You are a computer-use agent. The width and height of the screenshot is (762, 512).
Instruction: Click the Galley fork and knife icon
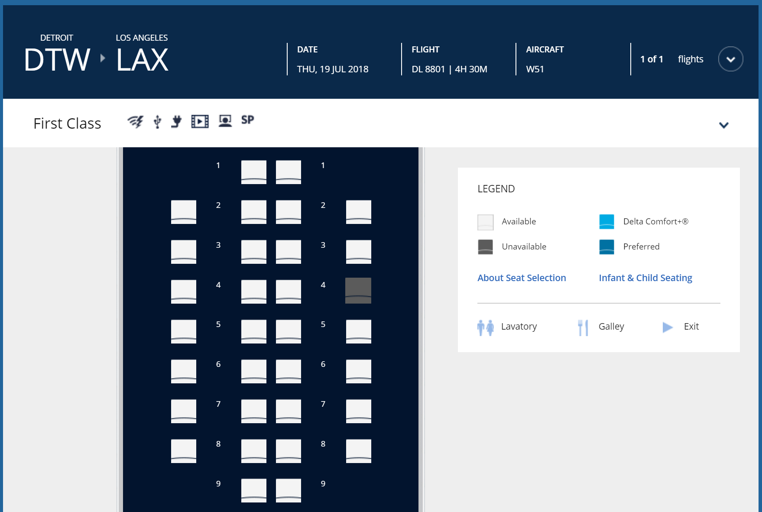(583, 327)
